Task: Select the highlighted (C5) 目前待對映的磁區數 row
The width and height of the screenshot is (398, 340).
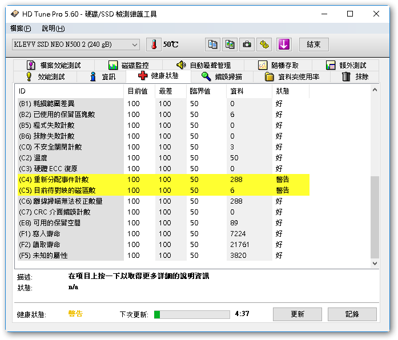Action: (163, 190)
